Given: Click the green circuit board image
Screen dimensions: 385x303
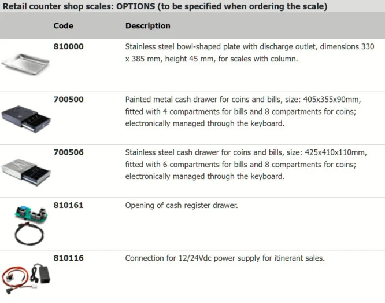Looking at the screenshot, I should pyautogui.click(x=31, y=213).
